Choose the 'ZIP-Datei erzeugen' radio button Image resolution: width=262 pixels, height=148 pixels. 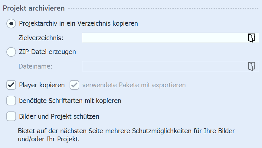11,52
